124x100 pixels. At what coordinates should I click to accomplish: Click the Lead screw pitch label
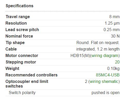22,30
